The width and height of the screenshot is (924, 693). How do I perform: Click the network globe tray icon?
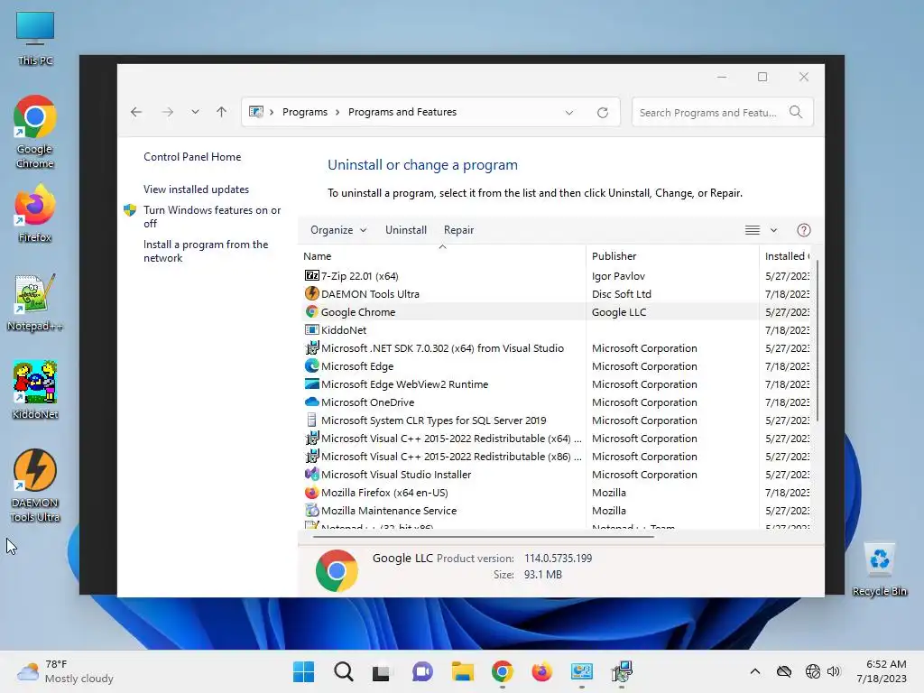(813, 671)
